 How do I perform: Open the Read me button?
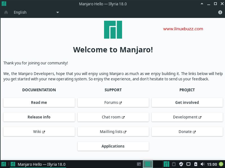coord(39,102)
